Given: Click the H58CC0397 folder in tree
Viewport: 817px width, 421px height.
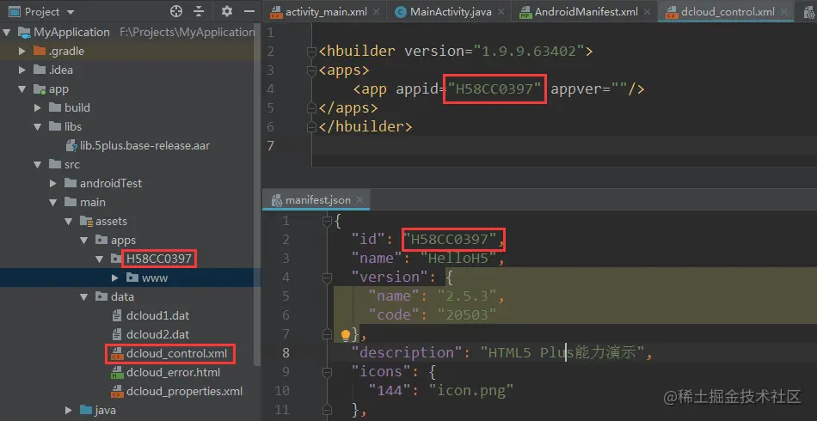Looking at the screenshot, I should tap(159, 259).
